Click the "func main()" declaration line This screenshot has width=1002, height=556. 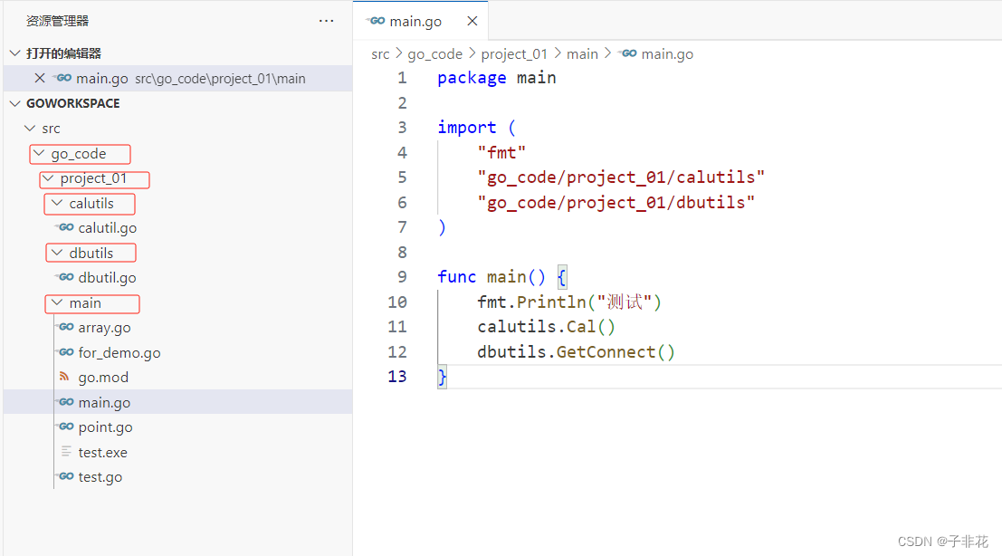click(501, 277)
